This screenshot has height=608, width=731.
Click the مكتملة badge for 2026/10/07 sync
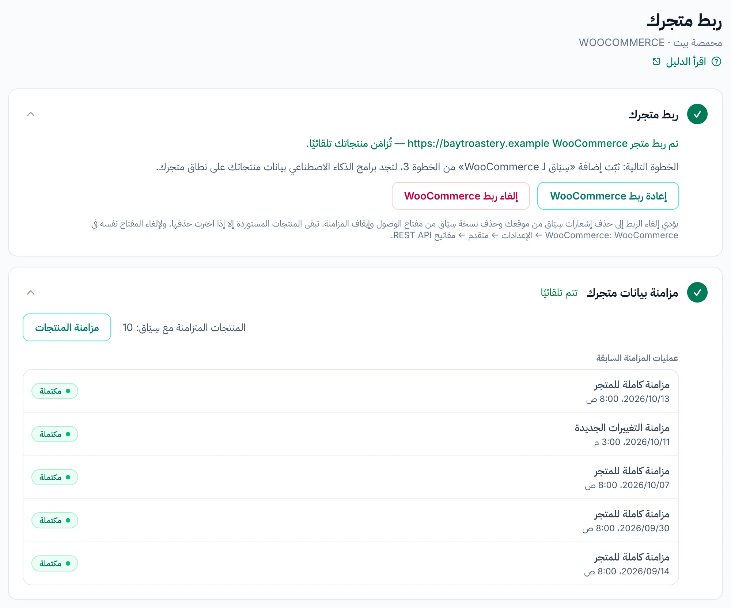55,477
